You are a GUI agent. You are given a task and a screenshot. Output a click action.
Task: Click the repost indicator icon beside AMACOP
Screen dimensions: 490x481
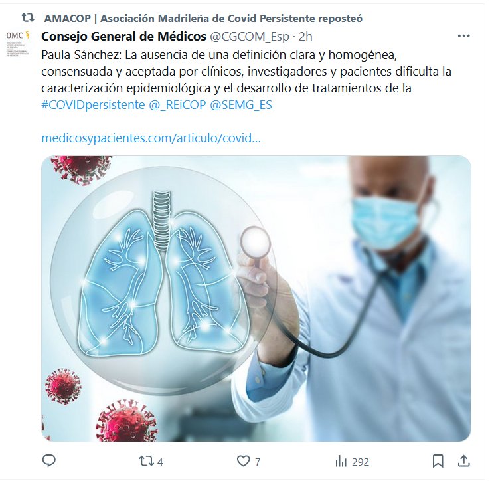coord(28,18)
